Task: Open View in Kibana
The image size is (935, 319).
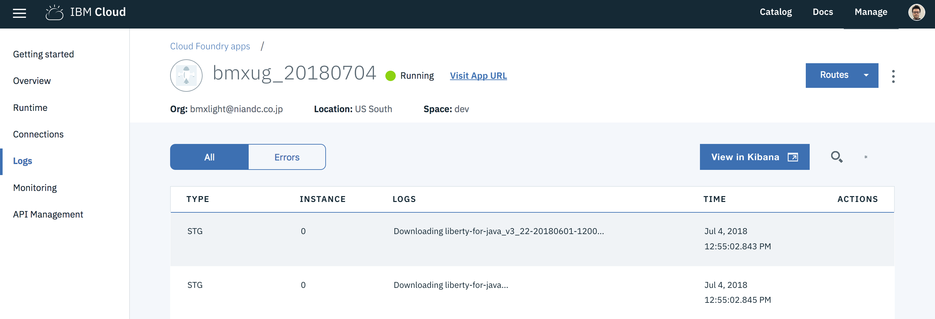Action: click(x=754, y=157)
